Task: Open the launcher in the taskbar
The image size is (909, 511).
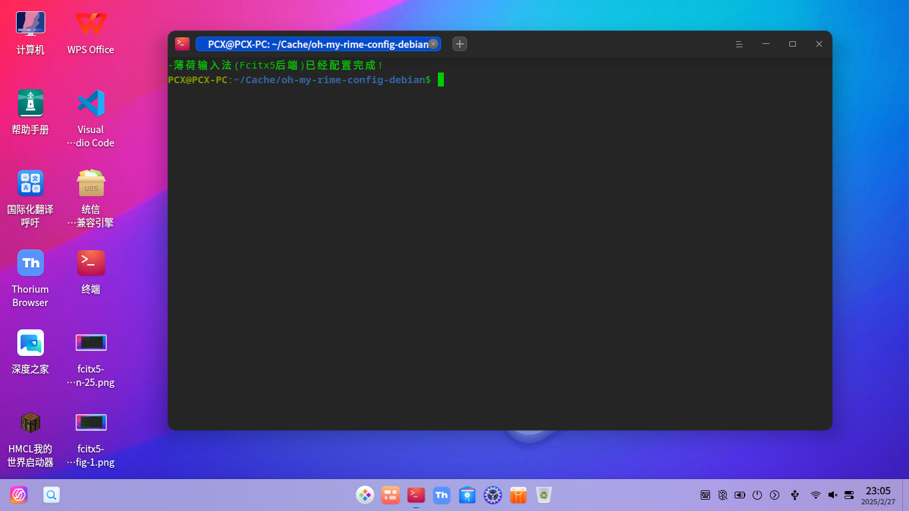Action: 19,495
